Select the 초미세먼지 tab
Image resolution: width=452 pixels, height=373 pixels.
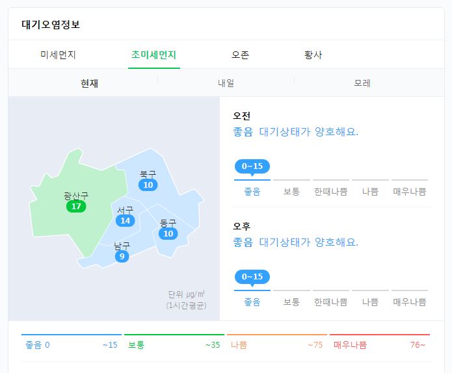click(153, 55)
